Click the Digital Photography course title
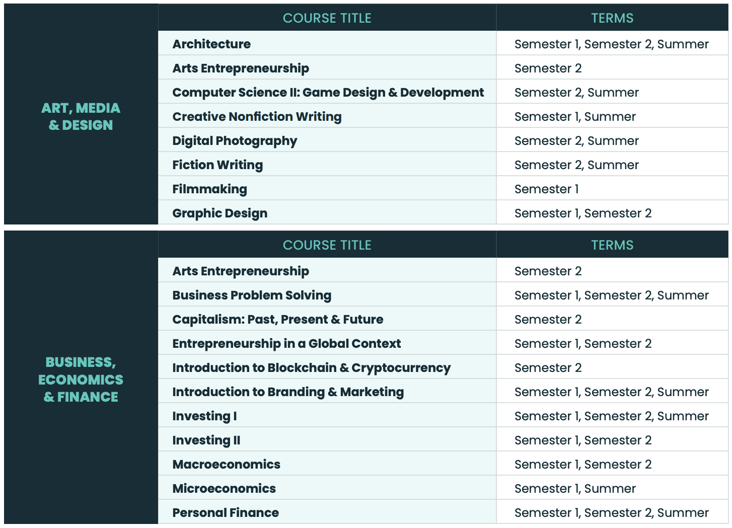 coord(235,141)
